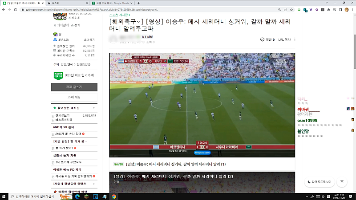
Task: Click the purple circle extension icon
Action: 317,10
